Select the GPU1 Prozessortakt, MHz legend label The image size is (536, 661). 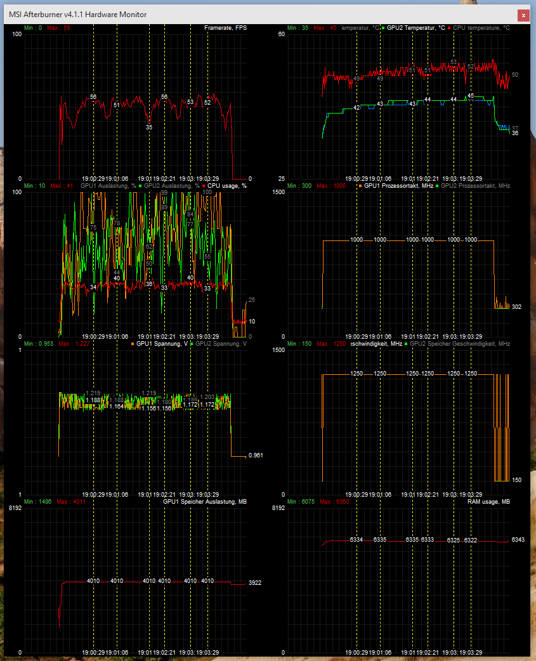[x=398, y=186]
